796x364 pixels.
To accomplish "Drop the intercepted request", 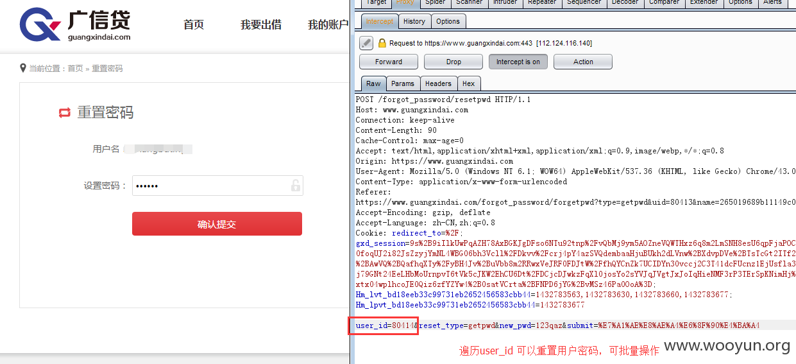I will pos(453,62).
